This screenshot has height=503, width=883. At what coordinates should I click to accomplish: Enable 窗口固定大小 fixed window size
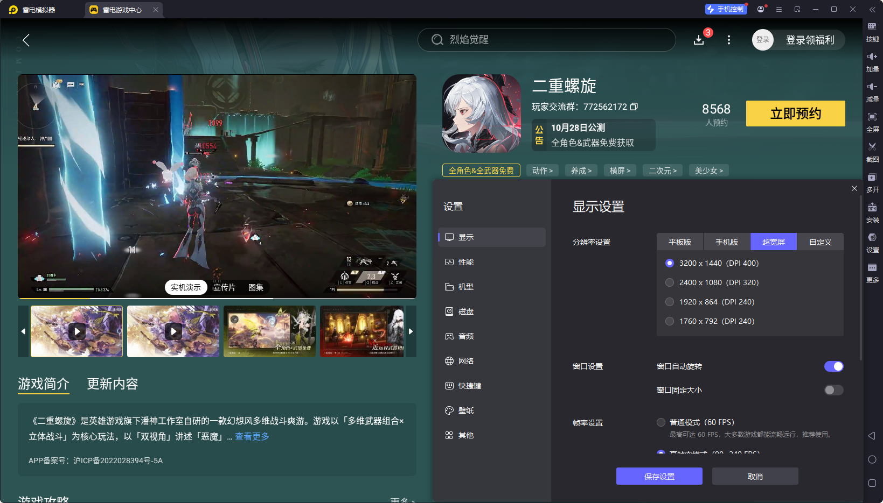pyautogui.click(x=833, y=390)
